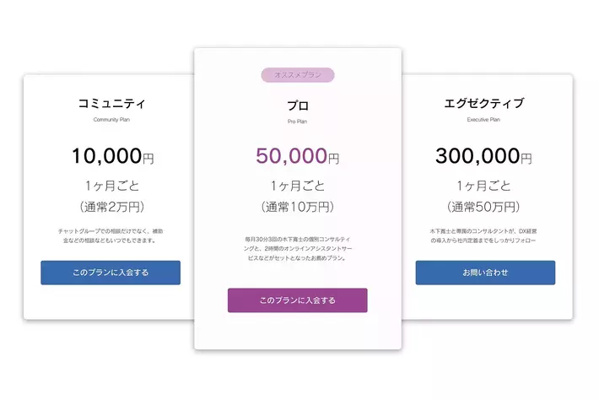
Task: Click the コミュニティ plan title
Action: 111,104
